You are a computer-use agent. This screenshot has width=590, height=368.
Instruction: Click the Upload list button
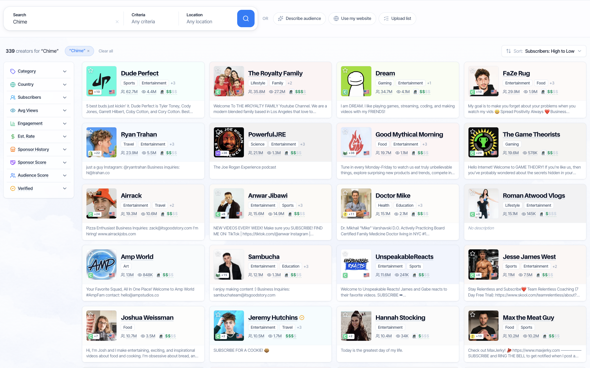coord(397,19)
